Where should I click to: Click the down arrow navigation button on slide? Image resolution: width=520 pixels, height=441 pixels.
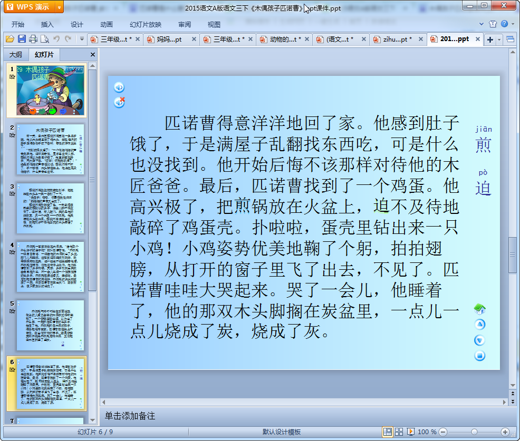pos(479,340)
